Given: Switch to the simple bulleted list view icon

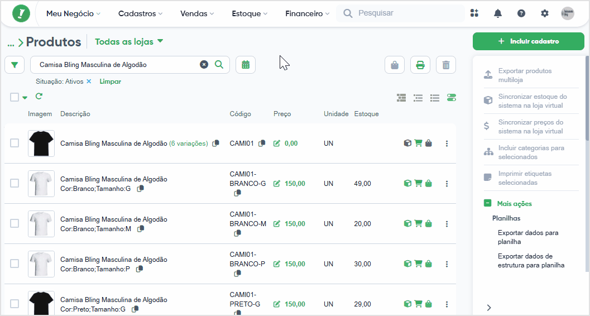Looking at the screenshot, I should pos(435,98).
